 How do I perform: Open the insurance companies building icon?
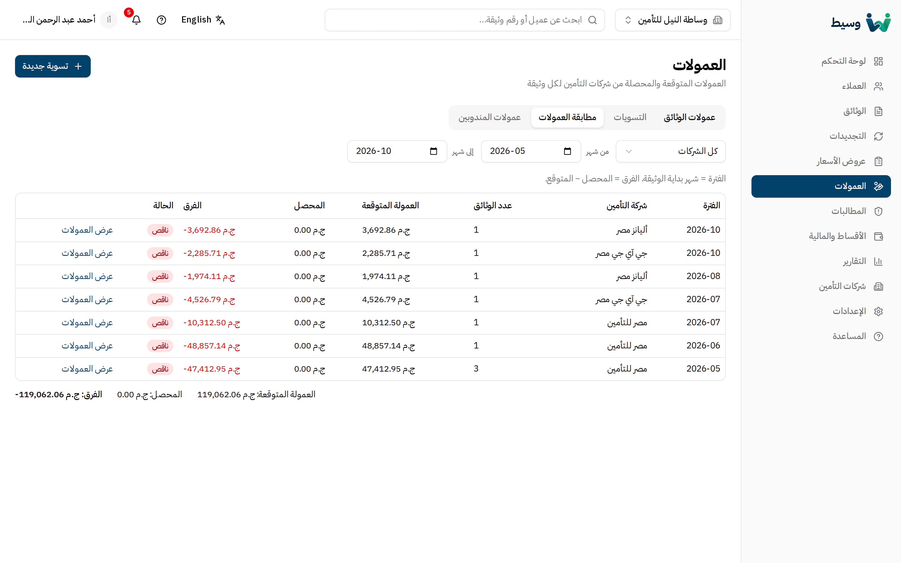point(878,286)
